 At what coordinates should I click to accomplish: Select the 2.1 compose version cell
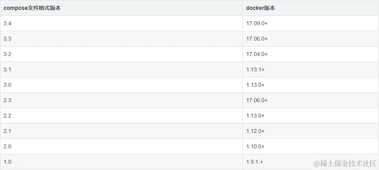pyautogui.click(x=121, y=131)
